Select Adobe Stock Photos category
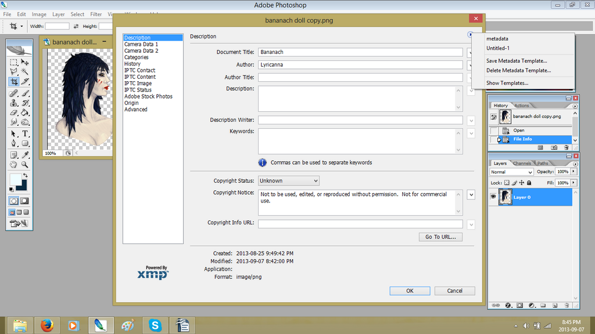The height and width of the screenshot is (334, 595). click(x=148, y=96)
